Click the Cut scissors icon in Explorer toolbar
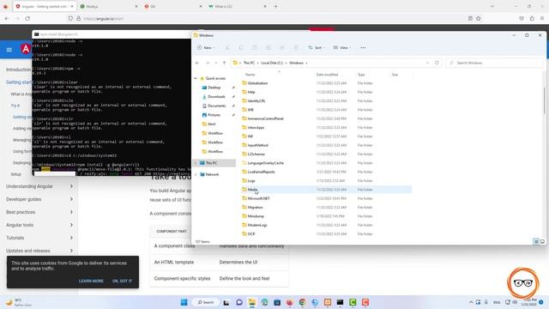The image size is (549, 309). [x=227, y=48]
